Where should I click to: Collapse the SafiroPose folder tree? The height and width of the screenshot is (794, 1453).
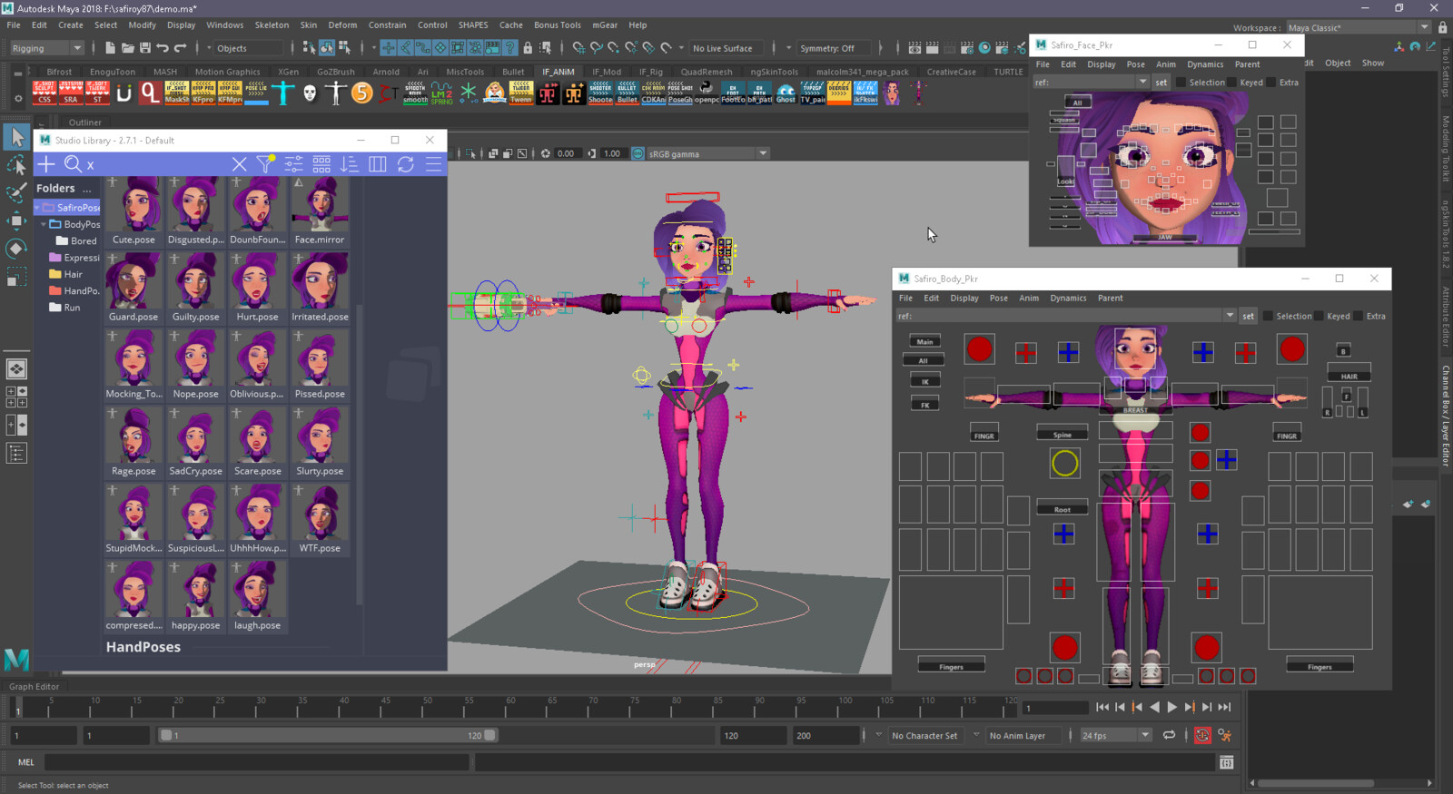pyautogui.click(x=38, y=208)
